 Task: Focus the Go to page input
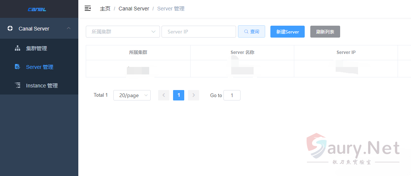click(x=232, y=96)
